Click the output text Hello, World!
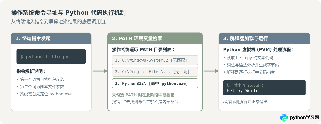321x124 pixels. [x=244, y=91]
